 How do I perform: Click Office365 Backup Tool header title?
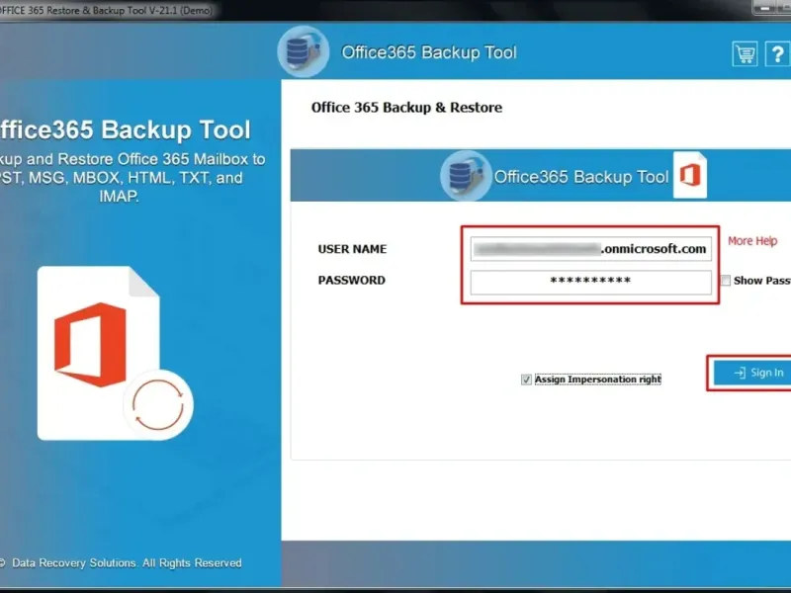pos(429,52)
